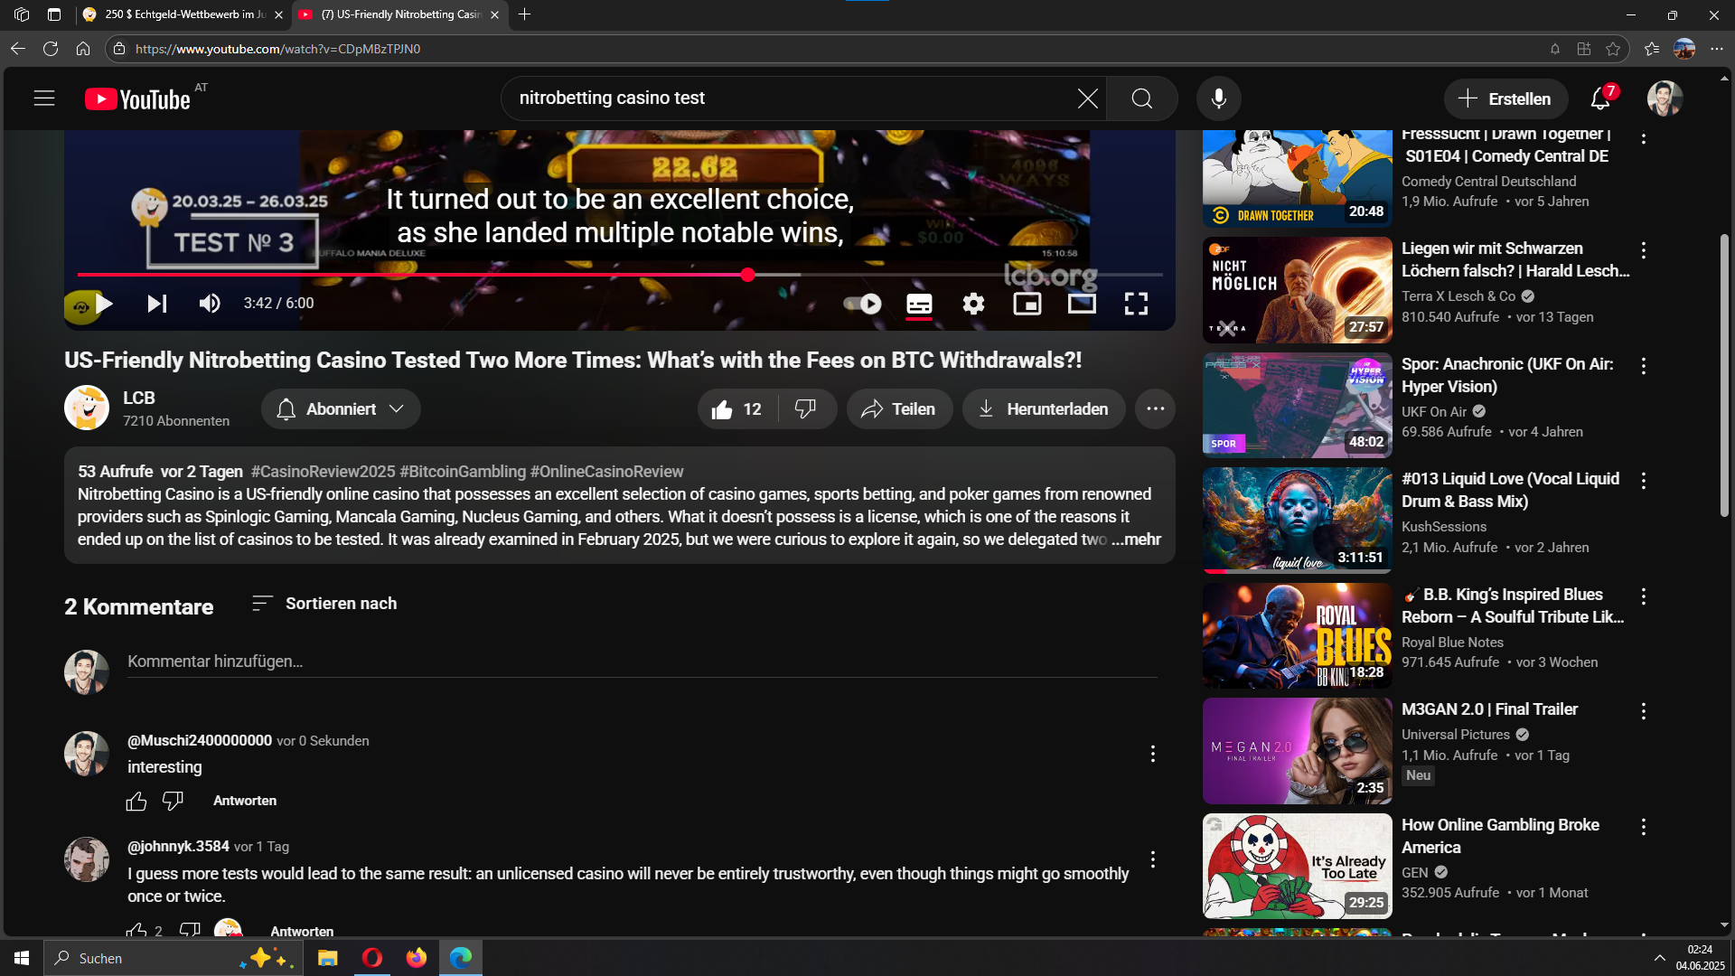Share the video via Teilen
Screen dimensions: 1735x976
coord(899,409)
